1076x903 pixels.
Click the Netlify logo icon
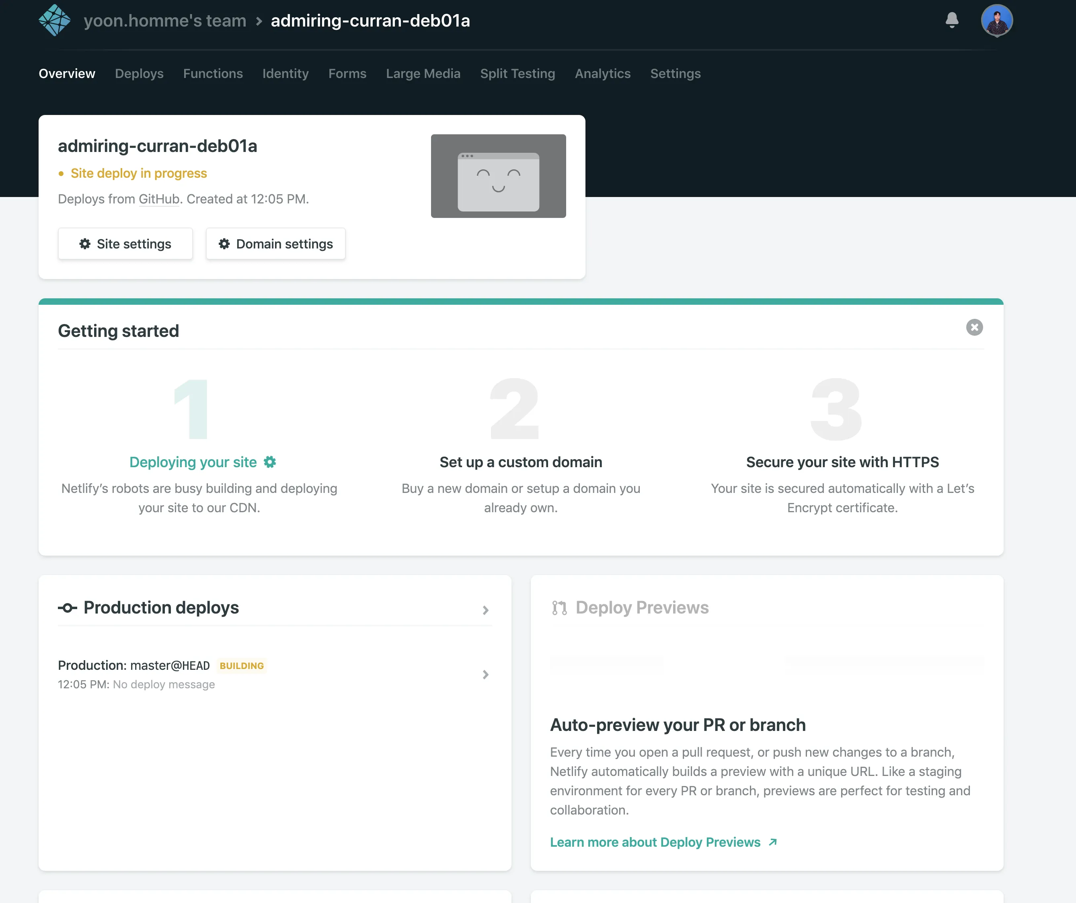54,21
